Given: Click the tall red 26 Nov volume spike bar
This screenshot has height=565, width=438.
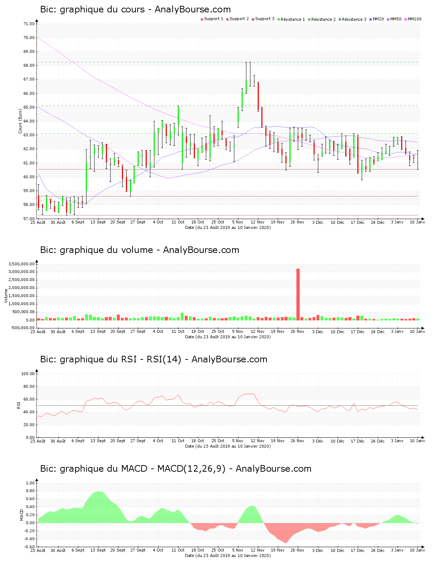Looking at the screenshot, I should pyautogui.click(x=298, y=295).
